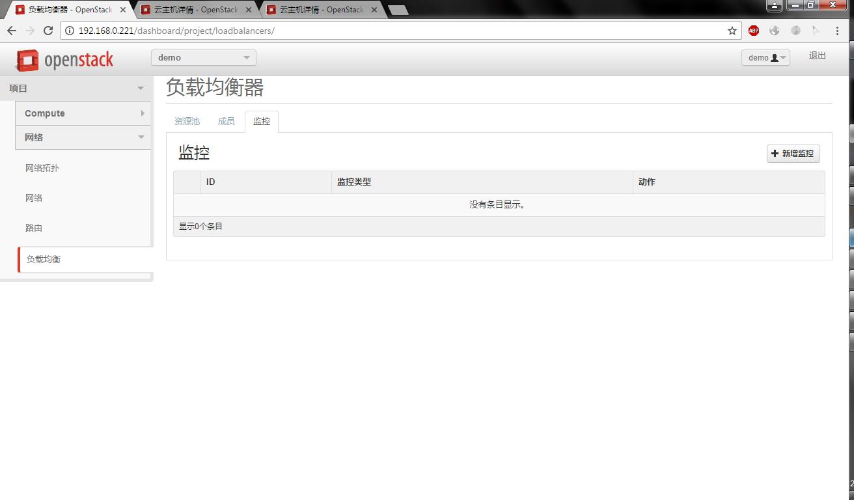Image resolution: width=854 pixels, height=500 pixels.
Task: Click the 监控 panel heading beside 新增监控
Action: pyautogui.click(x=194, y=153)
